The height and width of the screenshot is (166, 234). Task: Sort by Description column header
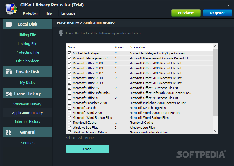(x=161, y=47)
